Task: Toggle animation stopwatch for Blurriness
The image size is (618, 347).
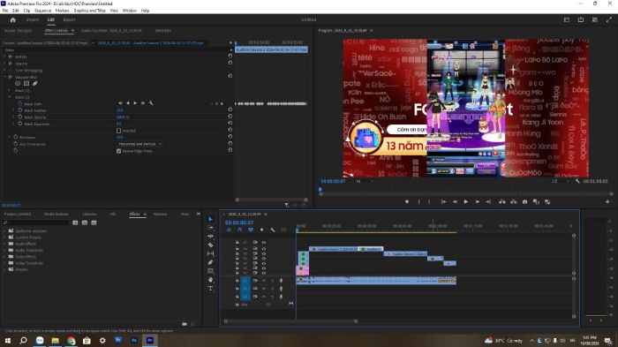Action: [x=16, y=137]
